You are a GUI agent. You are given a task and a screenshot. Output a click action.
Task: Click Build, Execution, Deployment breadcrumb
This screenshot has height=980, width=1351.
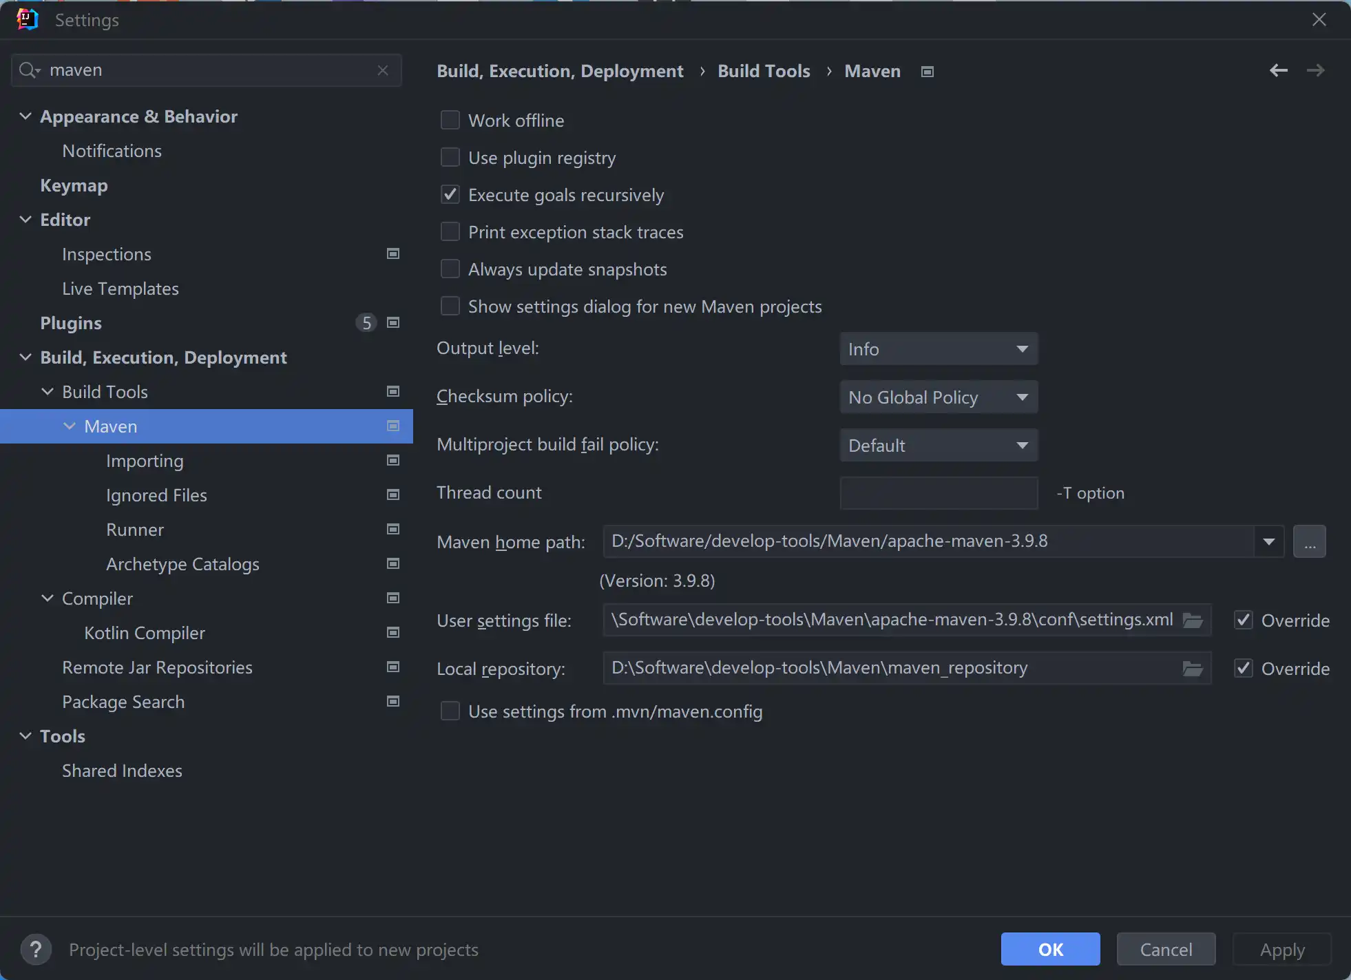pyautogui.click(x=560, y=71)
